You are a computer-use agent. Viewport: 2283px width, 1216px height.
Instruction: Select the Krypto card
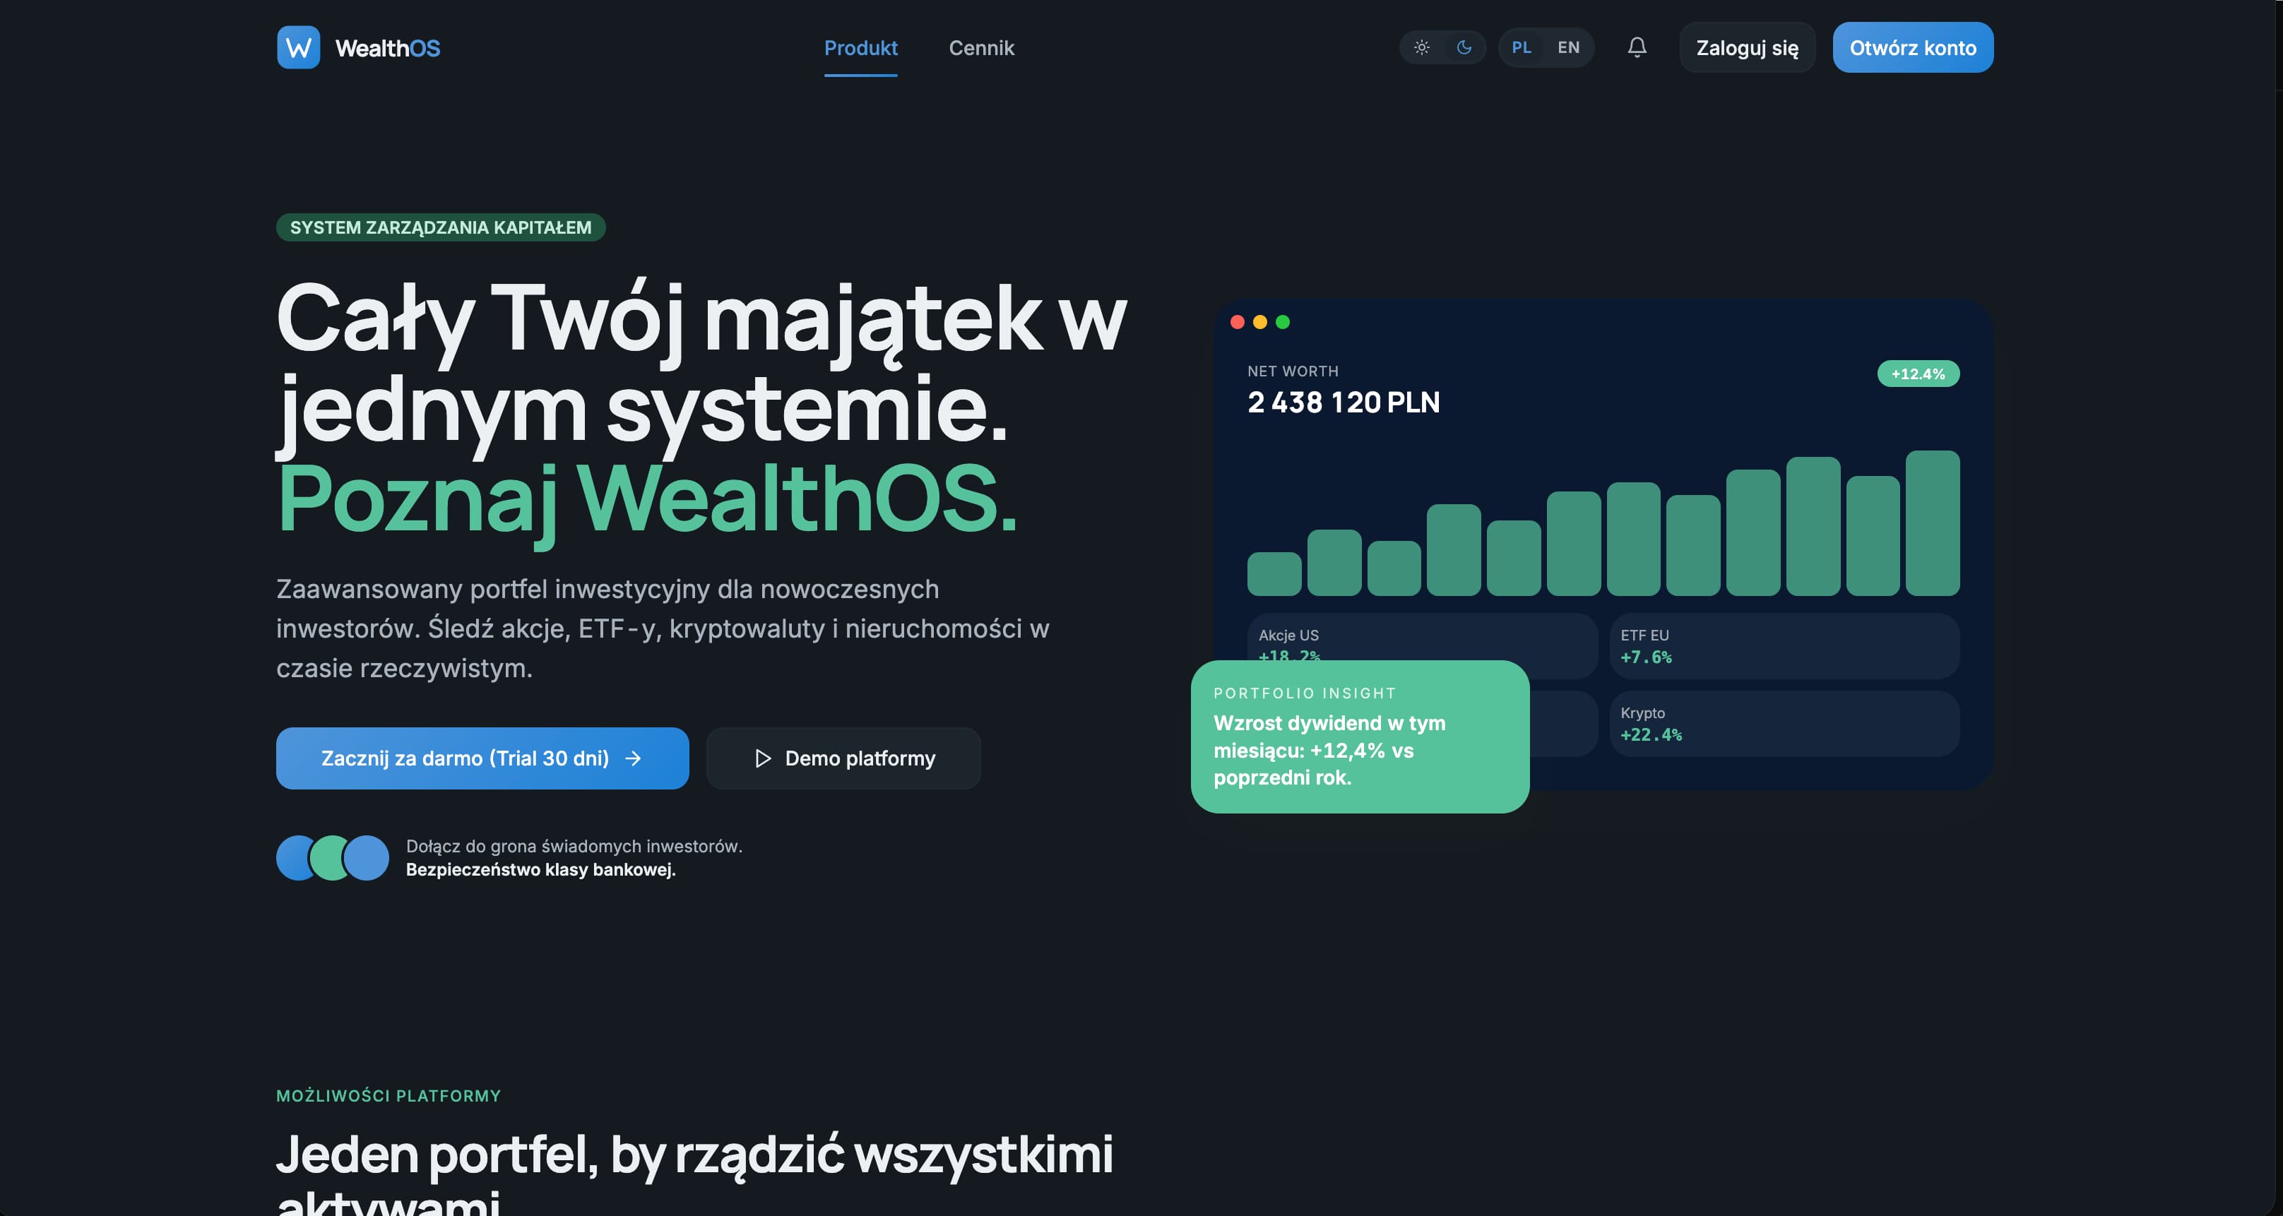click(x=1784, y=723)
